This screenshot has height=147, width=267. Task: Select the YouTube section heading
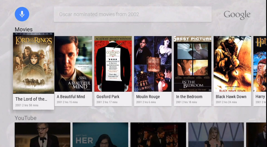(x=26, y=118)
